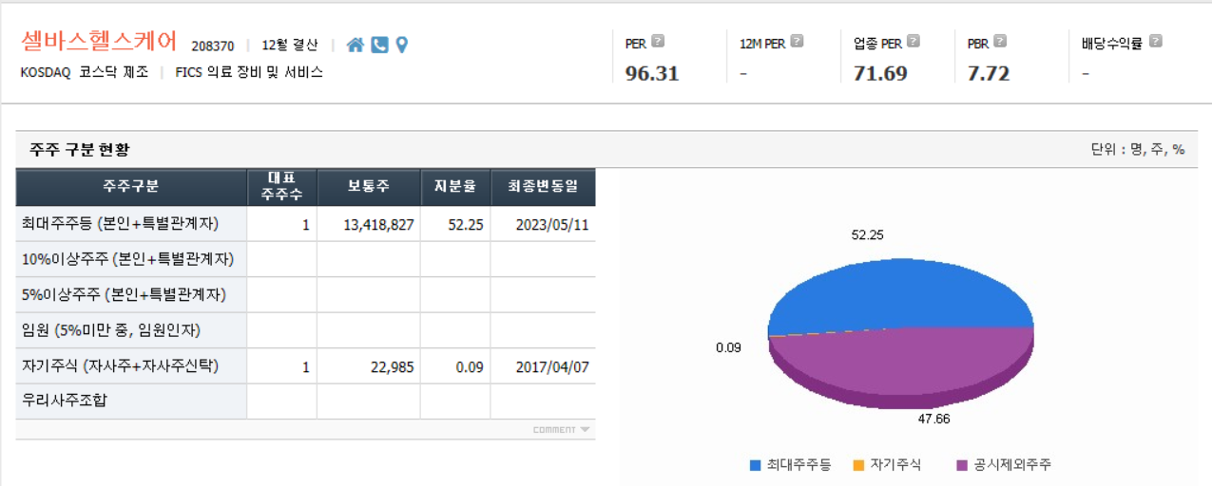1212x486 pixels.
Task: Click the phone contact icon
Action: 379,45
